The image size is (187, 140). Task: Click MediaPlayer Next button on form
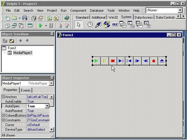click(x=121, y=61)
